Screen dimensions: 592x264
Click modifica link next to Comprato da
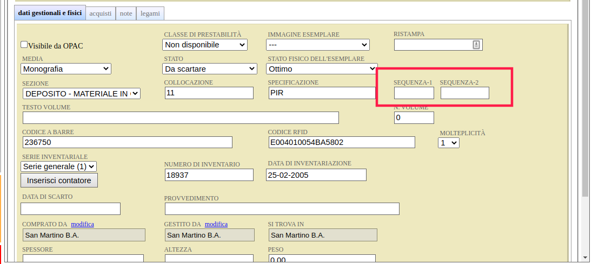[82, 224]
